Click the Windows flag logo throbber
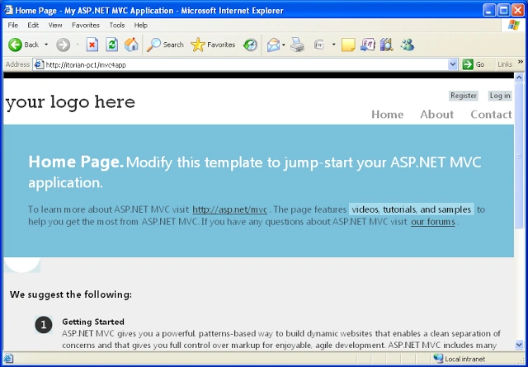 (513, 26)
